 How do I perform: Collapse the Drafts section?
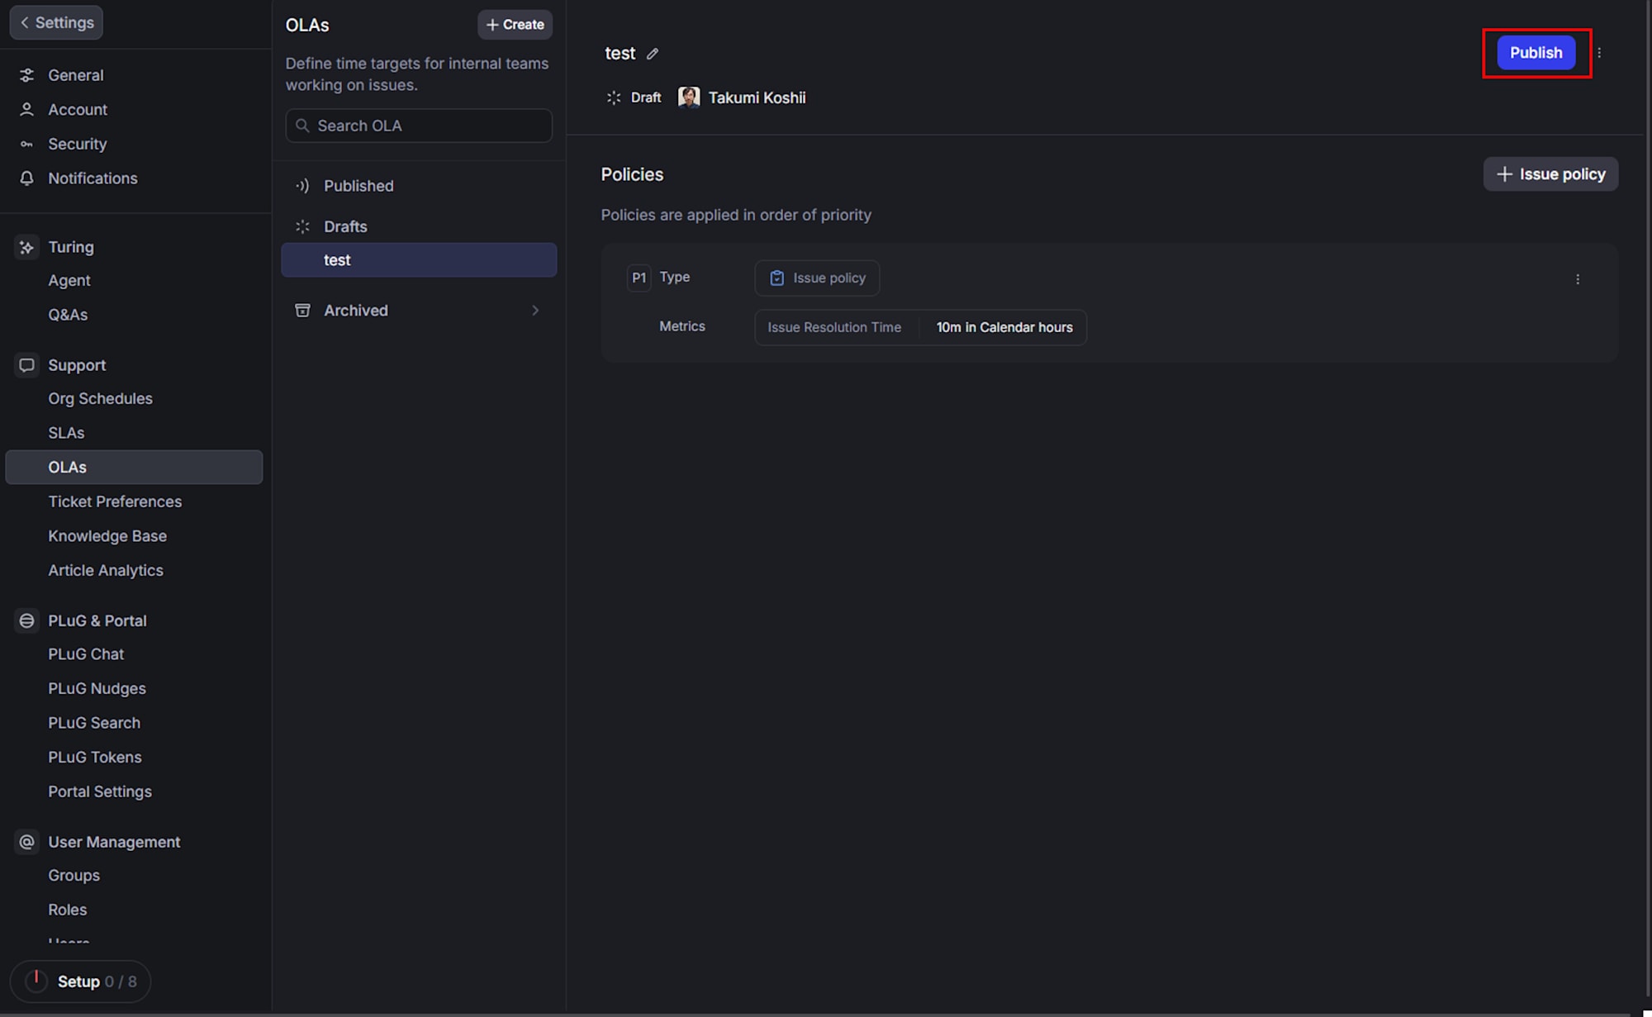coord(345,226)
